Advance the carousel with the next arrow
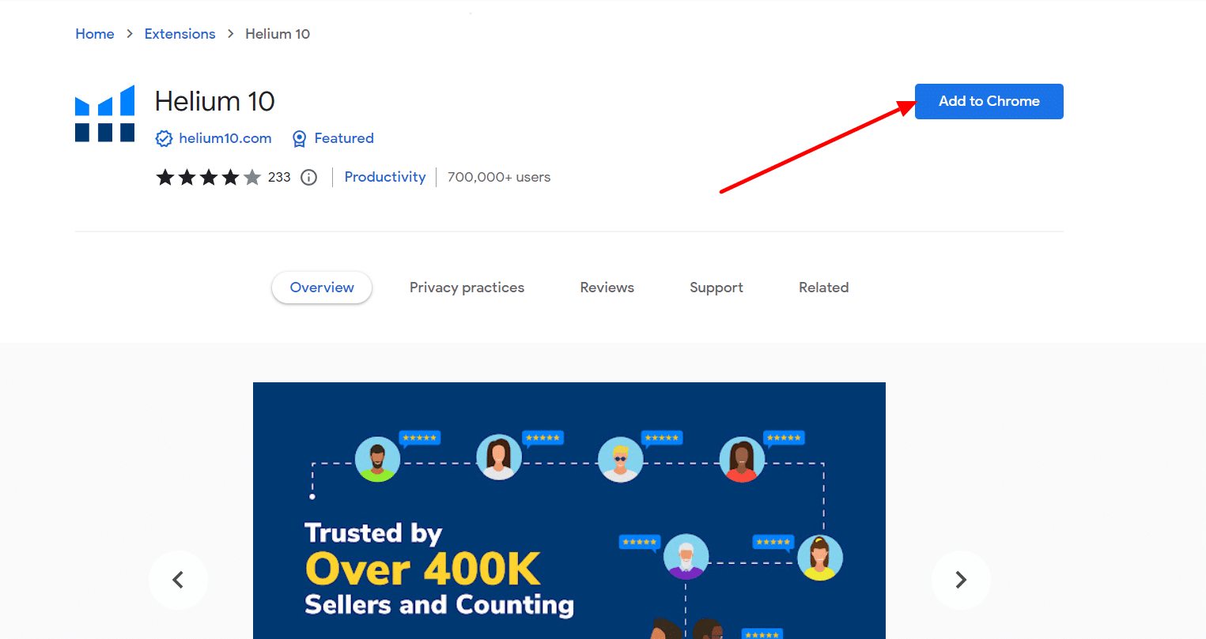1206x639 pixels. [x=960, y=580]
